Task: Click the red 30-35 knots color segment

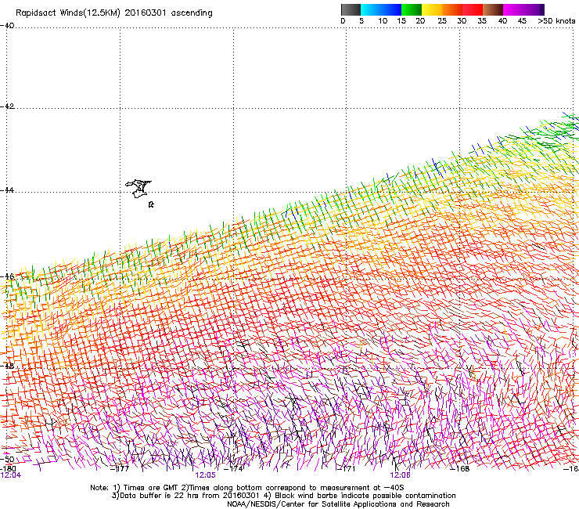Action: click(x=473, y=9)
